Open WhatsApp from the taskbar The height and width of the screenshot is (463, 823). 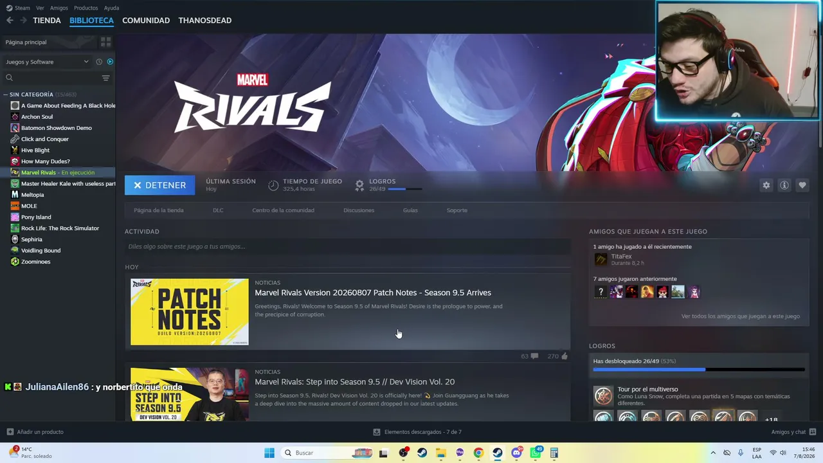click(x=535, y=453)
